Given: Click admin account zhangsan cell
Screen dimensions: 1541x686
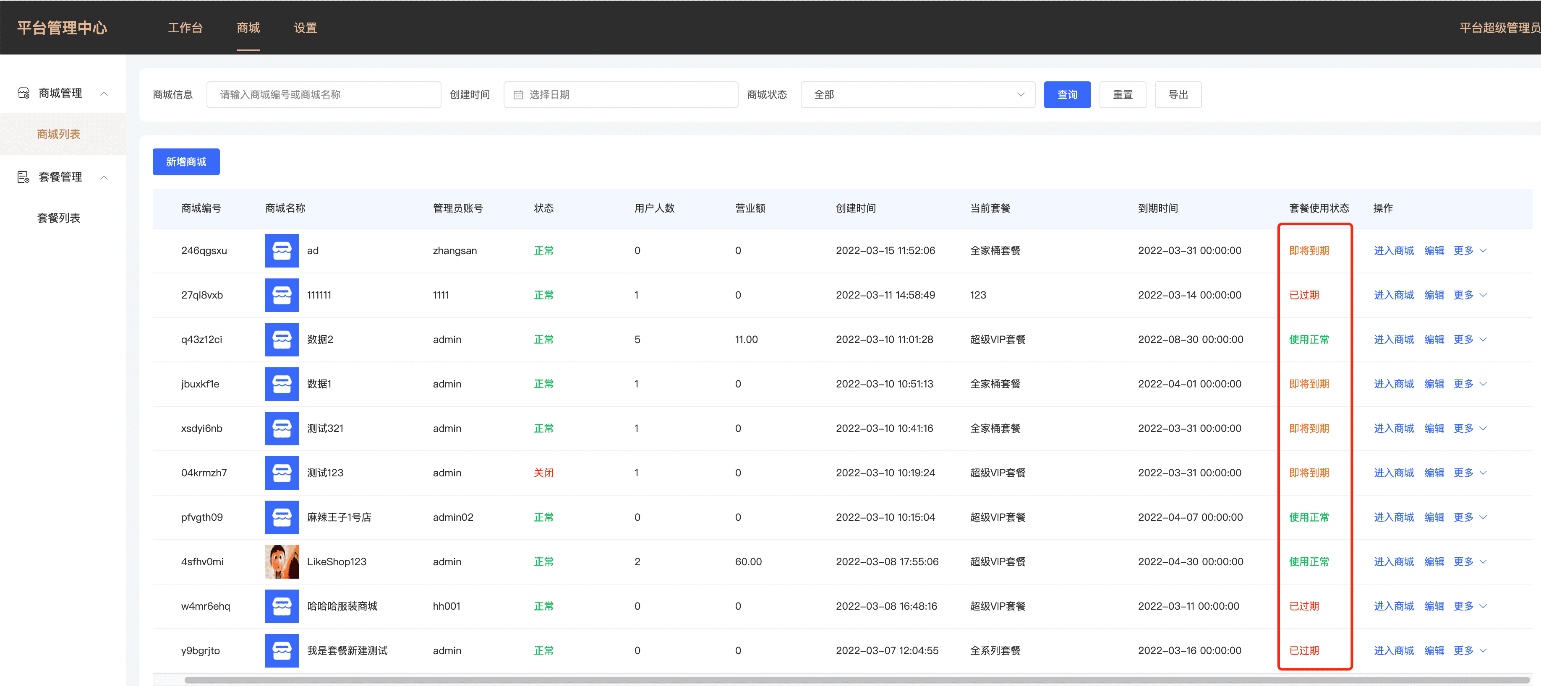Looking at the screenshot, I should point(454,250).
